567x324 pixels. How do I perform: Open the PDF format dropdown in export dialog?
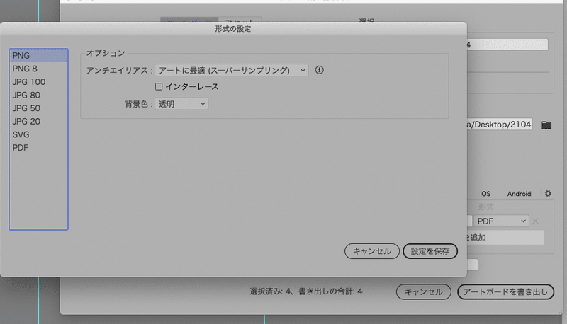point(501,221)
